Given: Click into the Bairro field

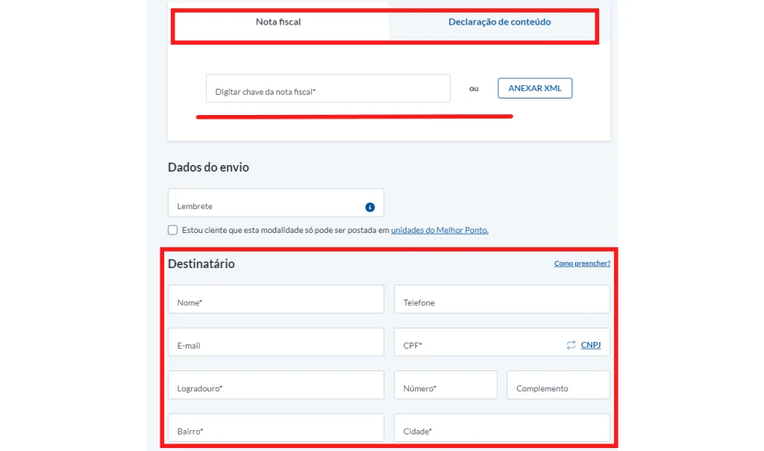Looking at the screenshot, I should coord(276,428).
